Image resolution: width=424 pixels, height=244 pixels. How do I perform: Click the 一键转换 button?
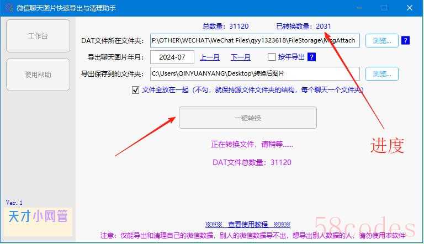tap(248, 118)
